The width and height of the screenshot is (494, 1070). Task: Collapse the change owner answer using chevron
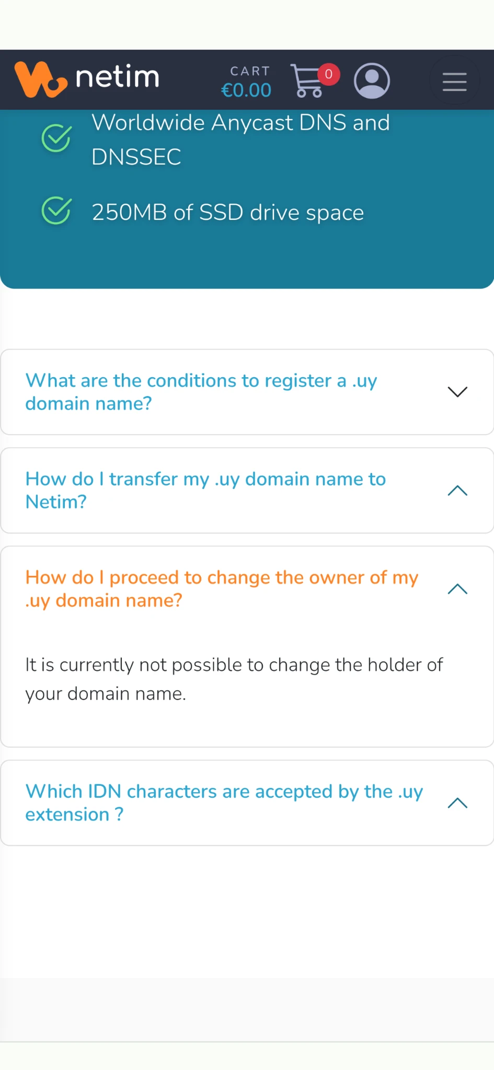pyautogui.click(x=457, y=589)
